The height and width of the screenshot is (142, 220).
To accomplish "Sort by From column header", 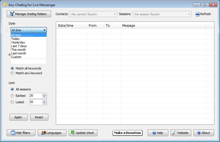I will point(95,25).
